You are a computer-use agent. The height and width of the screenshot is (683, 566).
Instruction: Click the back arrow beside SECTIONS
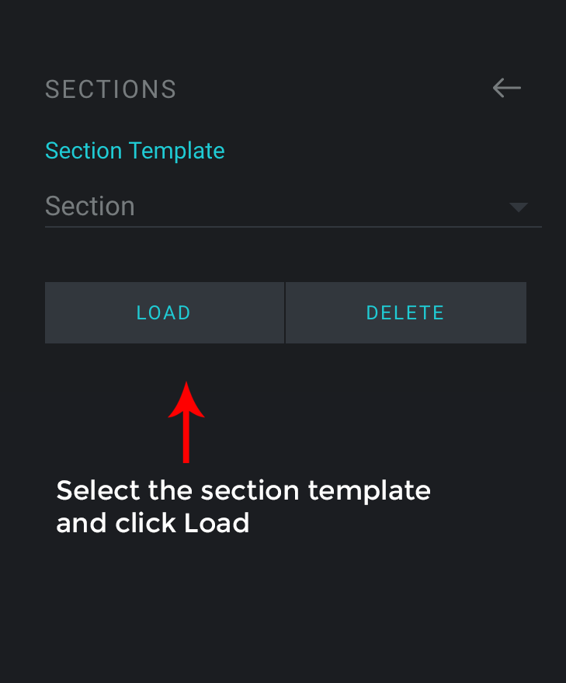507,89
